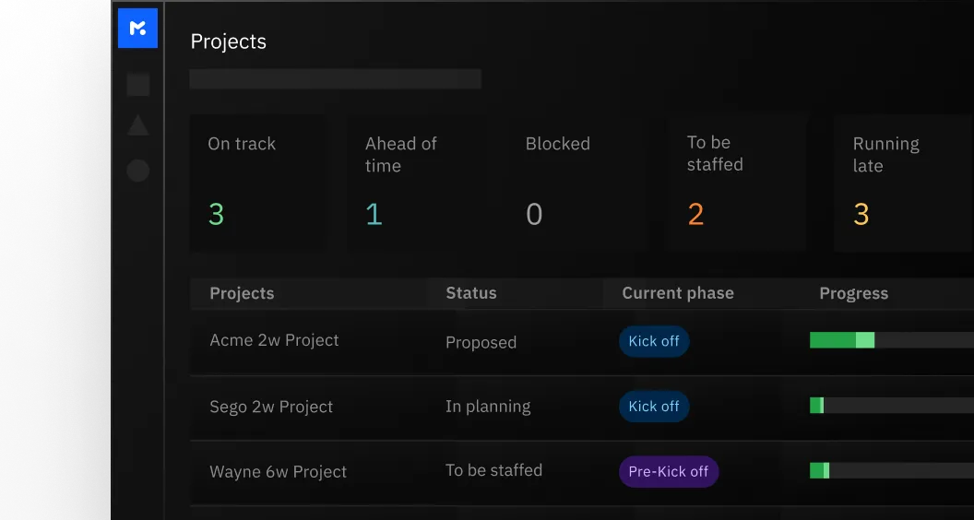974x520 pixels.
Task: Select the circle icon in sidebar
Action: 138,170
